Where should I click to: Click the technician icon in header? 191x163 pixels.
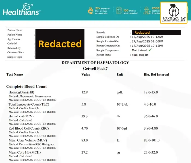[x=147, y=11]
